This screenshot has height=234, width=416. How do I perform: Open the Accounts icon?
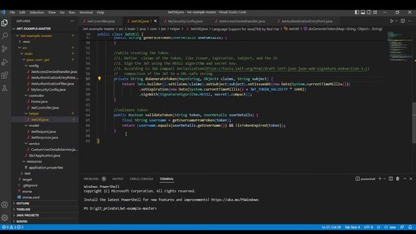point(5,205)
